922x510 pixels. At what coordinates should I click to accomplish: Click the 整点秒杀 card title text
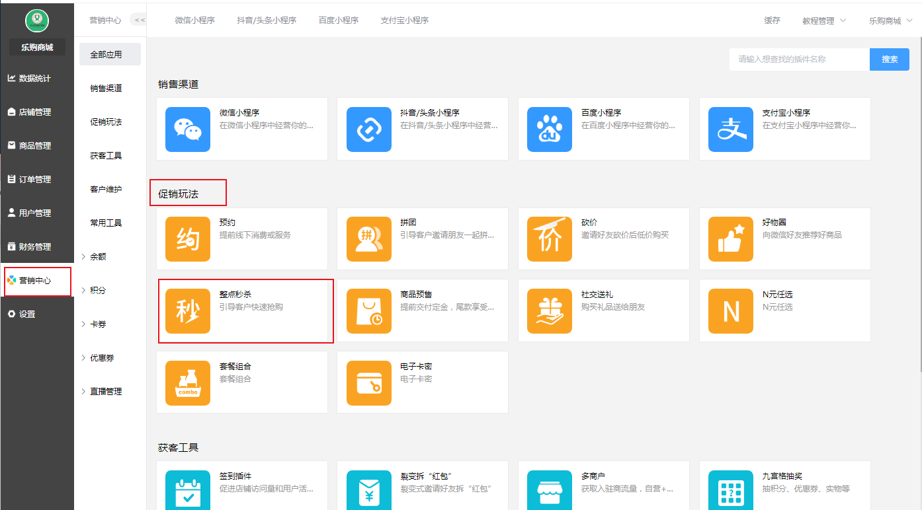tap(235, 295)
